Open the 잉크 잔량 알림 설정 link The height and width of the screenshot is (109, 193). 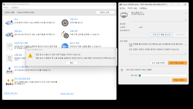(22, 78)
